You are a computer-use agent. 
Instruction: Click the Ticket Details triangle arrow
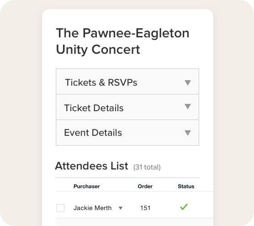(188, 107)
